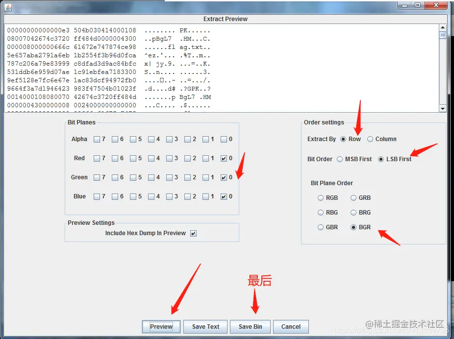Check Blue bit plane 2

[x=188, y=197]
